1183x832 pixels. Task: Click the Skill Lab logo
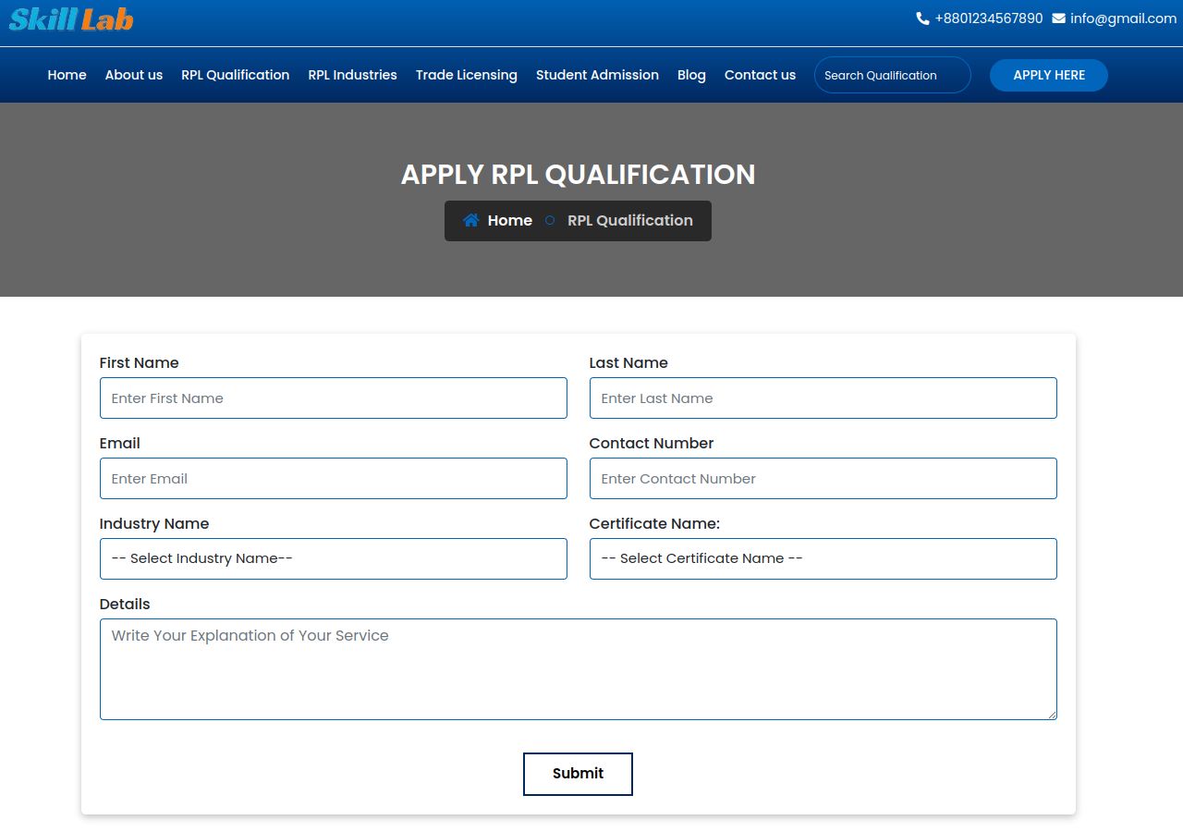coord(71,18)
